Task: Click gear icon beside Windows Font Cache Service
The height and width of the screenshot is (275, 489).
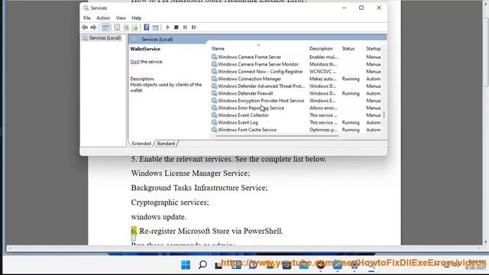Action: click(214, 129)
